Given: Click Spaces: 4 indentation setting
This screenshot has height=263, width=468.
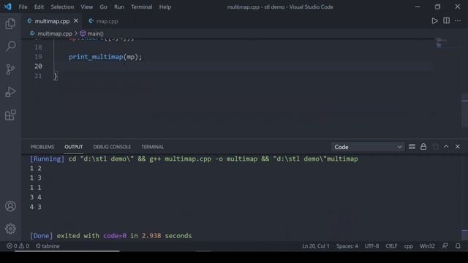Looking at the screenshot, I should [347, 246].
